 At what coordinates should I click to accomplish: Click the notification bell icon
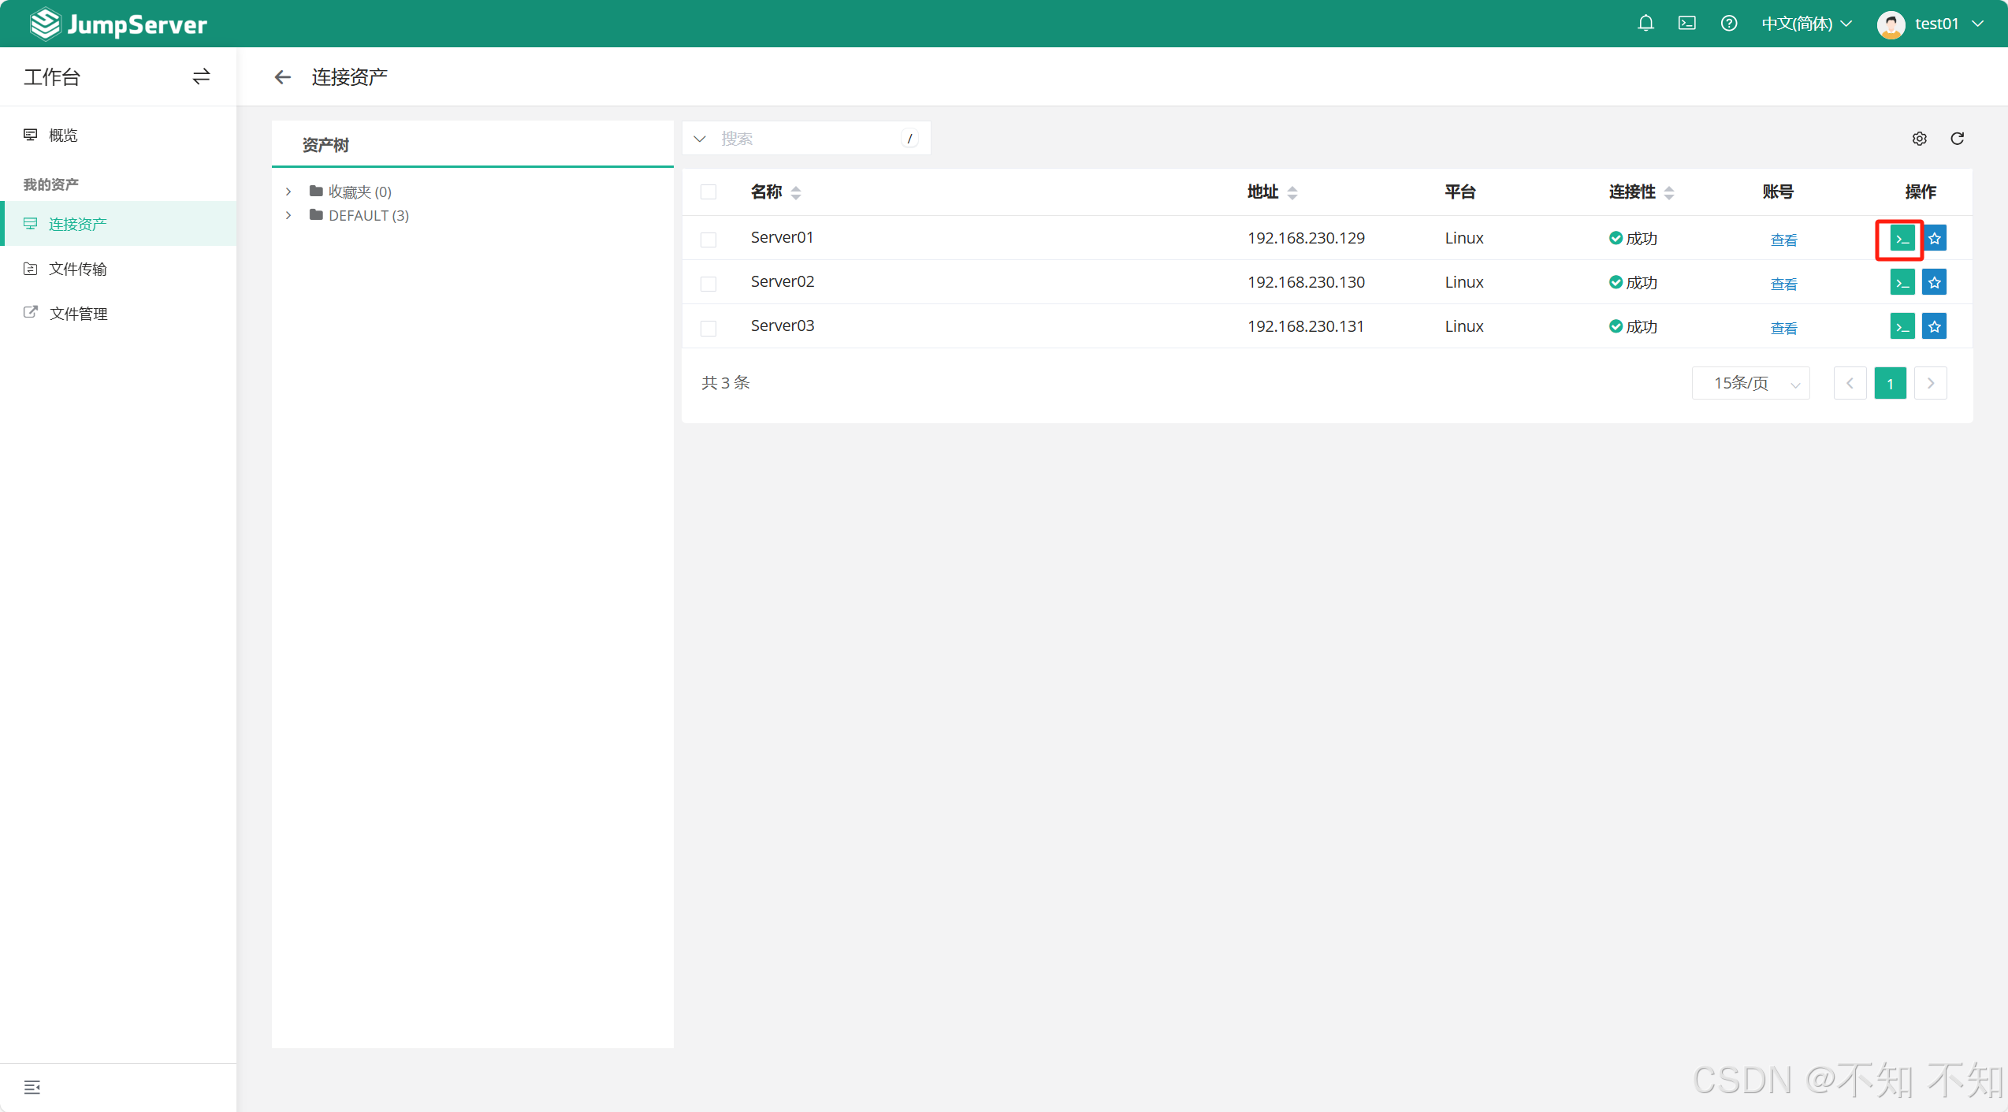(x=1645, y=24)
